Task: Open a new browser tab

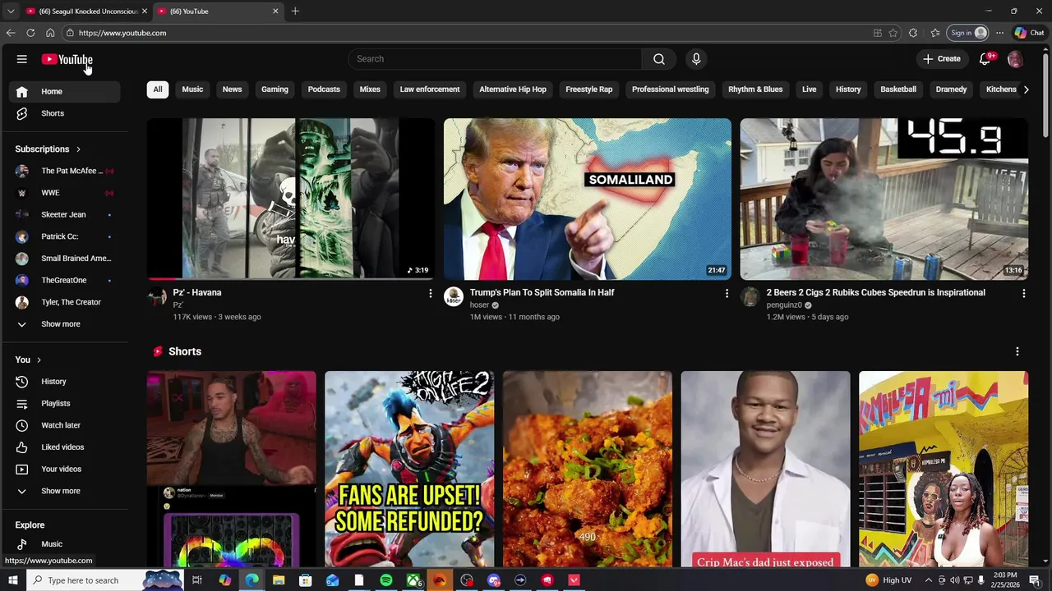Action: pyautogui.click(x=295, y=11)
